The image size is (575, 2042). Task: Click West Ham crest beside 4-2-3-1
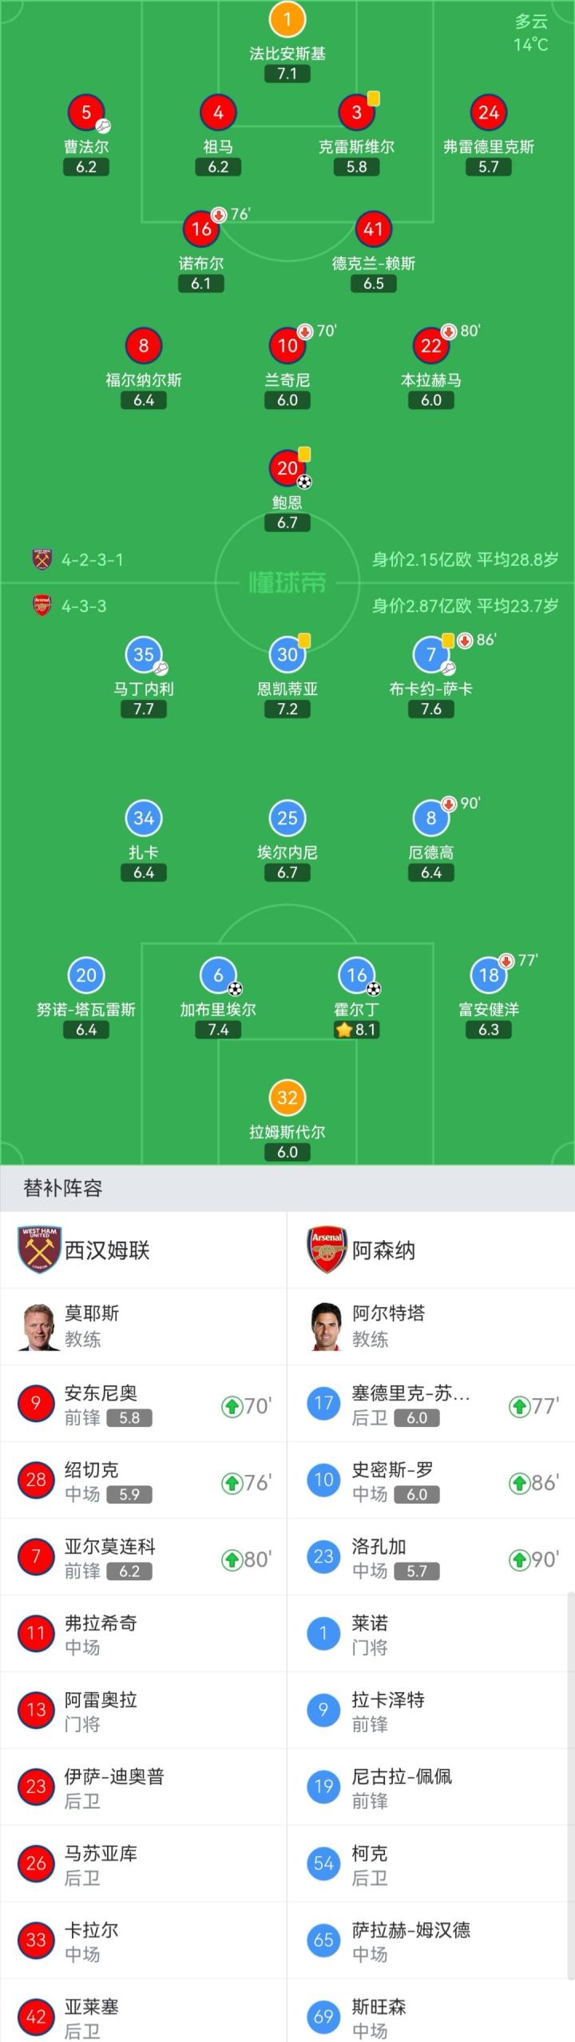(x=42, y=559)
